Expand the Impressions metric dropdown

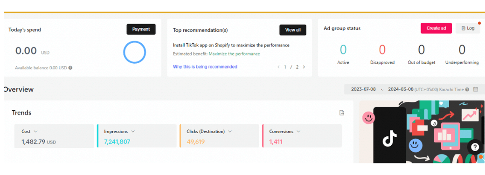click(x=133, y=131)
